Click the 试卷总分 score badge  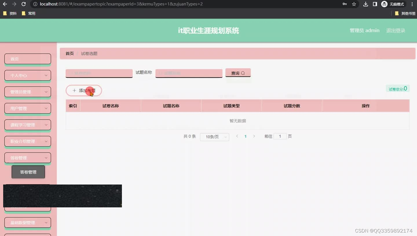[x=398, y=89]
